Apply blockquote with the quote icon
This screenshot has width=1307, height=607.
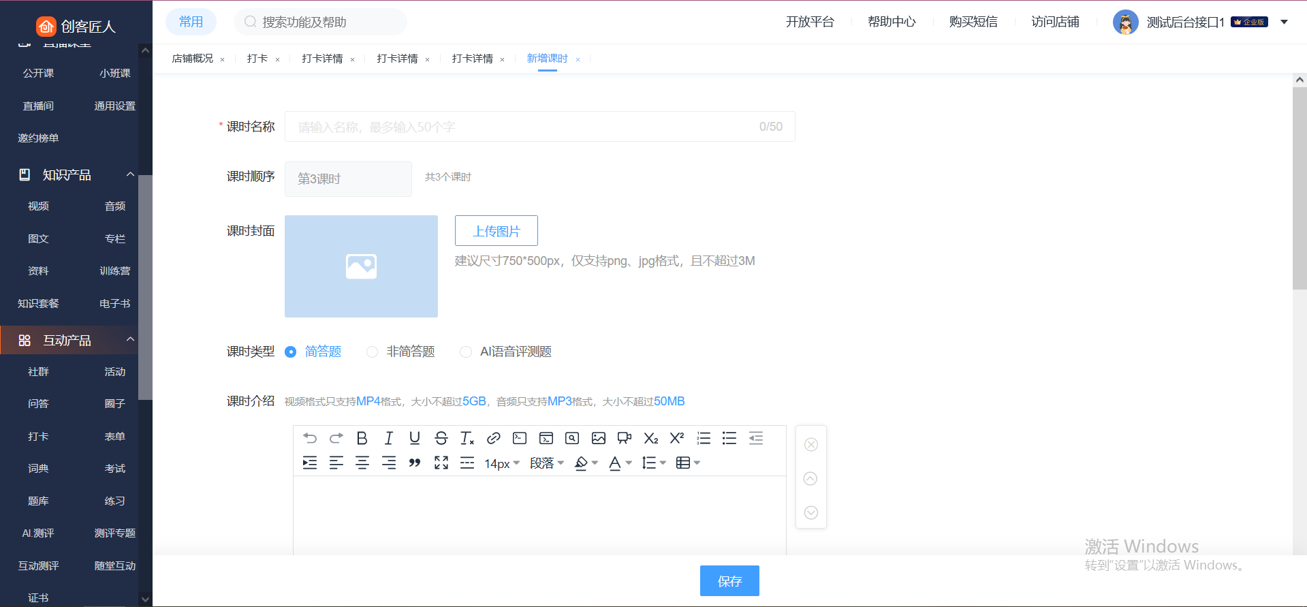[414, 463]
